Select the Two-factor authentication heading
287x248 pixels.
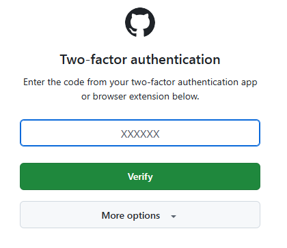point(140,59)
